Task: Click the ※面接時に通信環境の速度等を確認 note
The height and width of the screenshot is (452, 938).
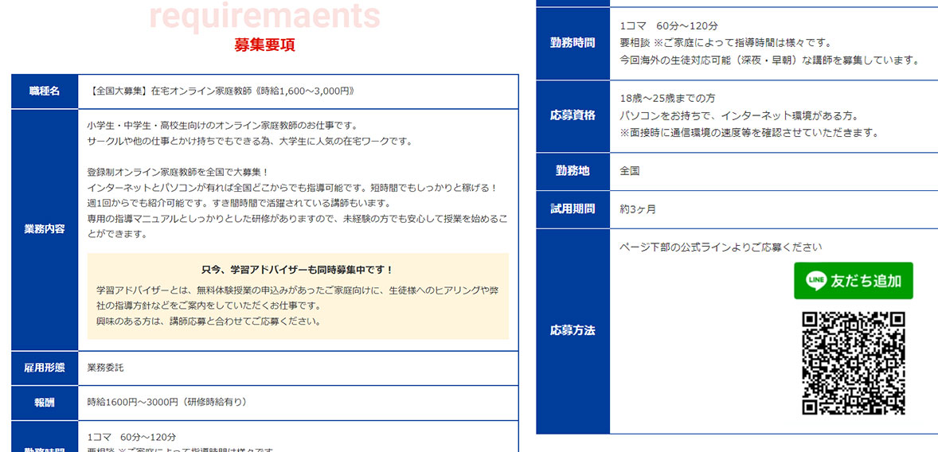Action: coord(749,133)
